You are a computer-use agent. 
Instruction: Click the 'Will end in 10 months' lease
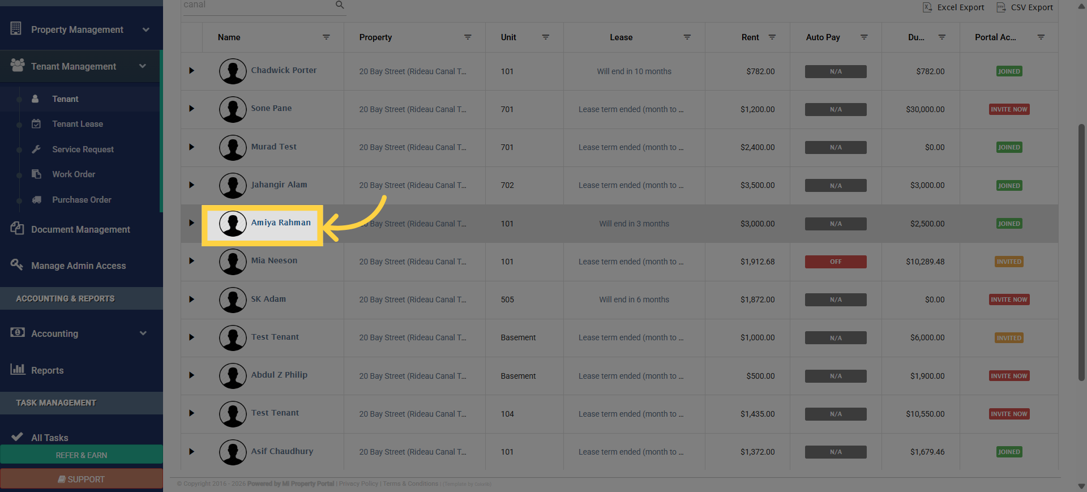634,71
